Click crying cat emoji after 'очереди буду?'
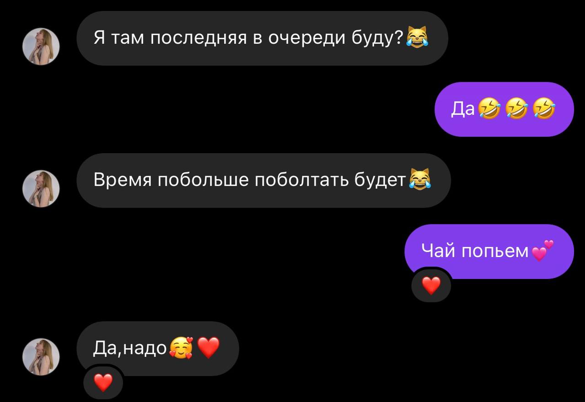The width and height of the screenshot is (585, 402). click(417, 38)
